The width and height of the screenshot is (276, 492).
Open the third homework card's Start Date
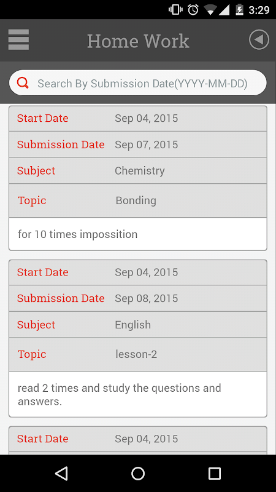point(138,438)
